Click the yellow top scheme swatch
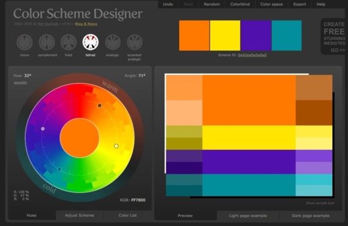The width and height of the screenshot is (348, 226). coord(225,35)
